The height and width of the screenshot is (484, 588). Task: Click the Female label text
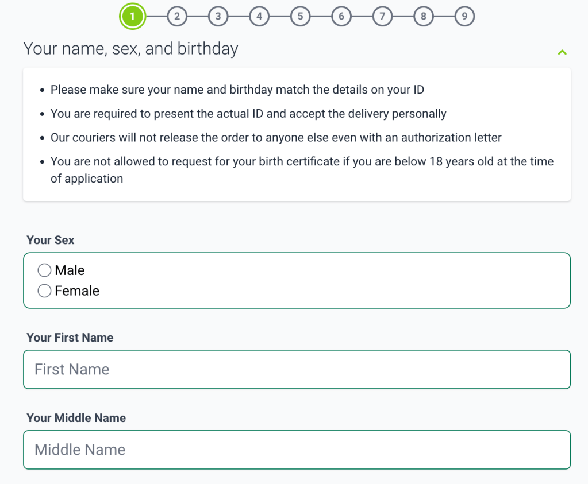click(x=77, y=291)
